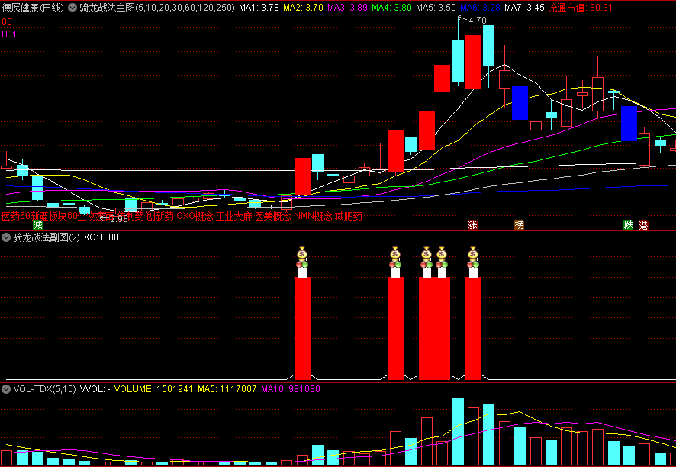This screenshot has width=676, height=467.
Task: Click the red 00 label
Action: tap(6, 22)
